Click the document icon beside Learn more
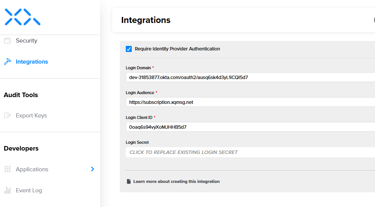 coord(129,181)
